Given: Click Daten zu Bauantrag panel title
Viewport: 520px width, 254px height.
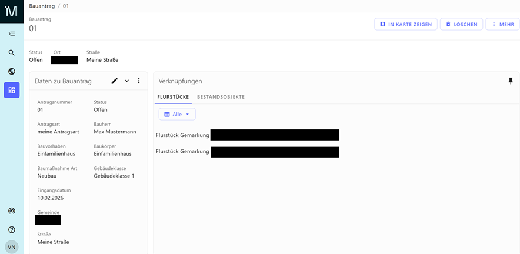Looking at the screenshot, I should pos(63,81).
